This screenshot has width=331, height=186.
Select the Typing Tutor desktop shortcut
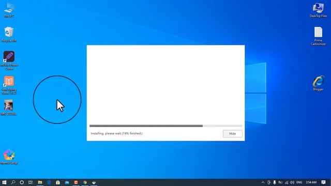(x=9, y=85)
